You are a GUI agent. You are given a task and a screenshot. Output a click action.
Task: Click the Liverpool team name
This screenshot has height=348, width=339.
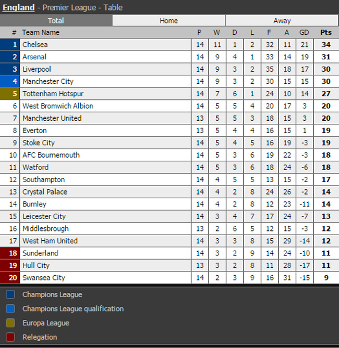tap(37, 69)
